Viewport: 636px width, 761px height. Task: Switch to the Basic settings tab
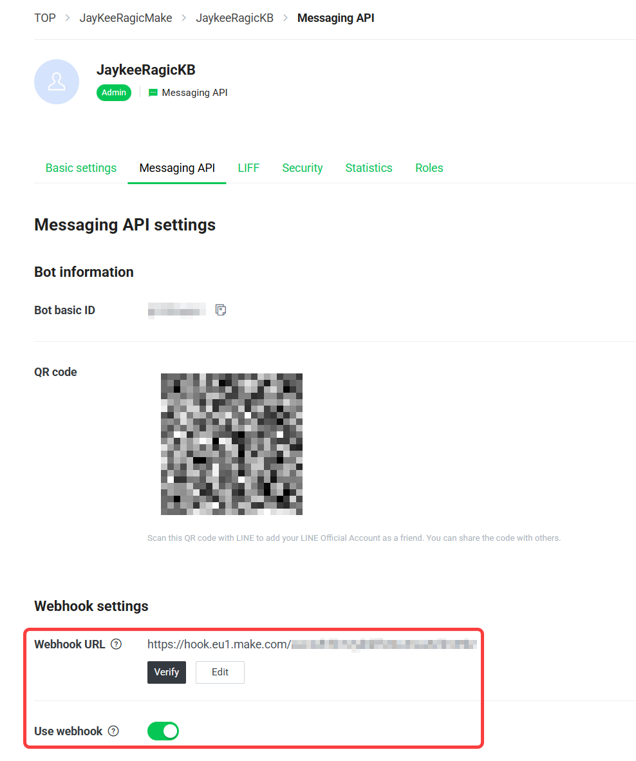pos(81,168)
